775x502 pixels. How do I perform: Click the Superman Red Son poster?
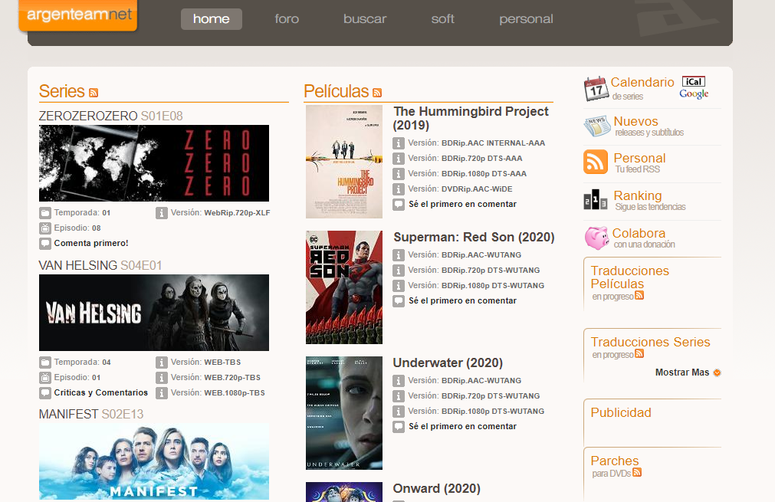pos(344,287)
